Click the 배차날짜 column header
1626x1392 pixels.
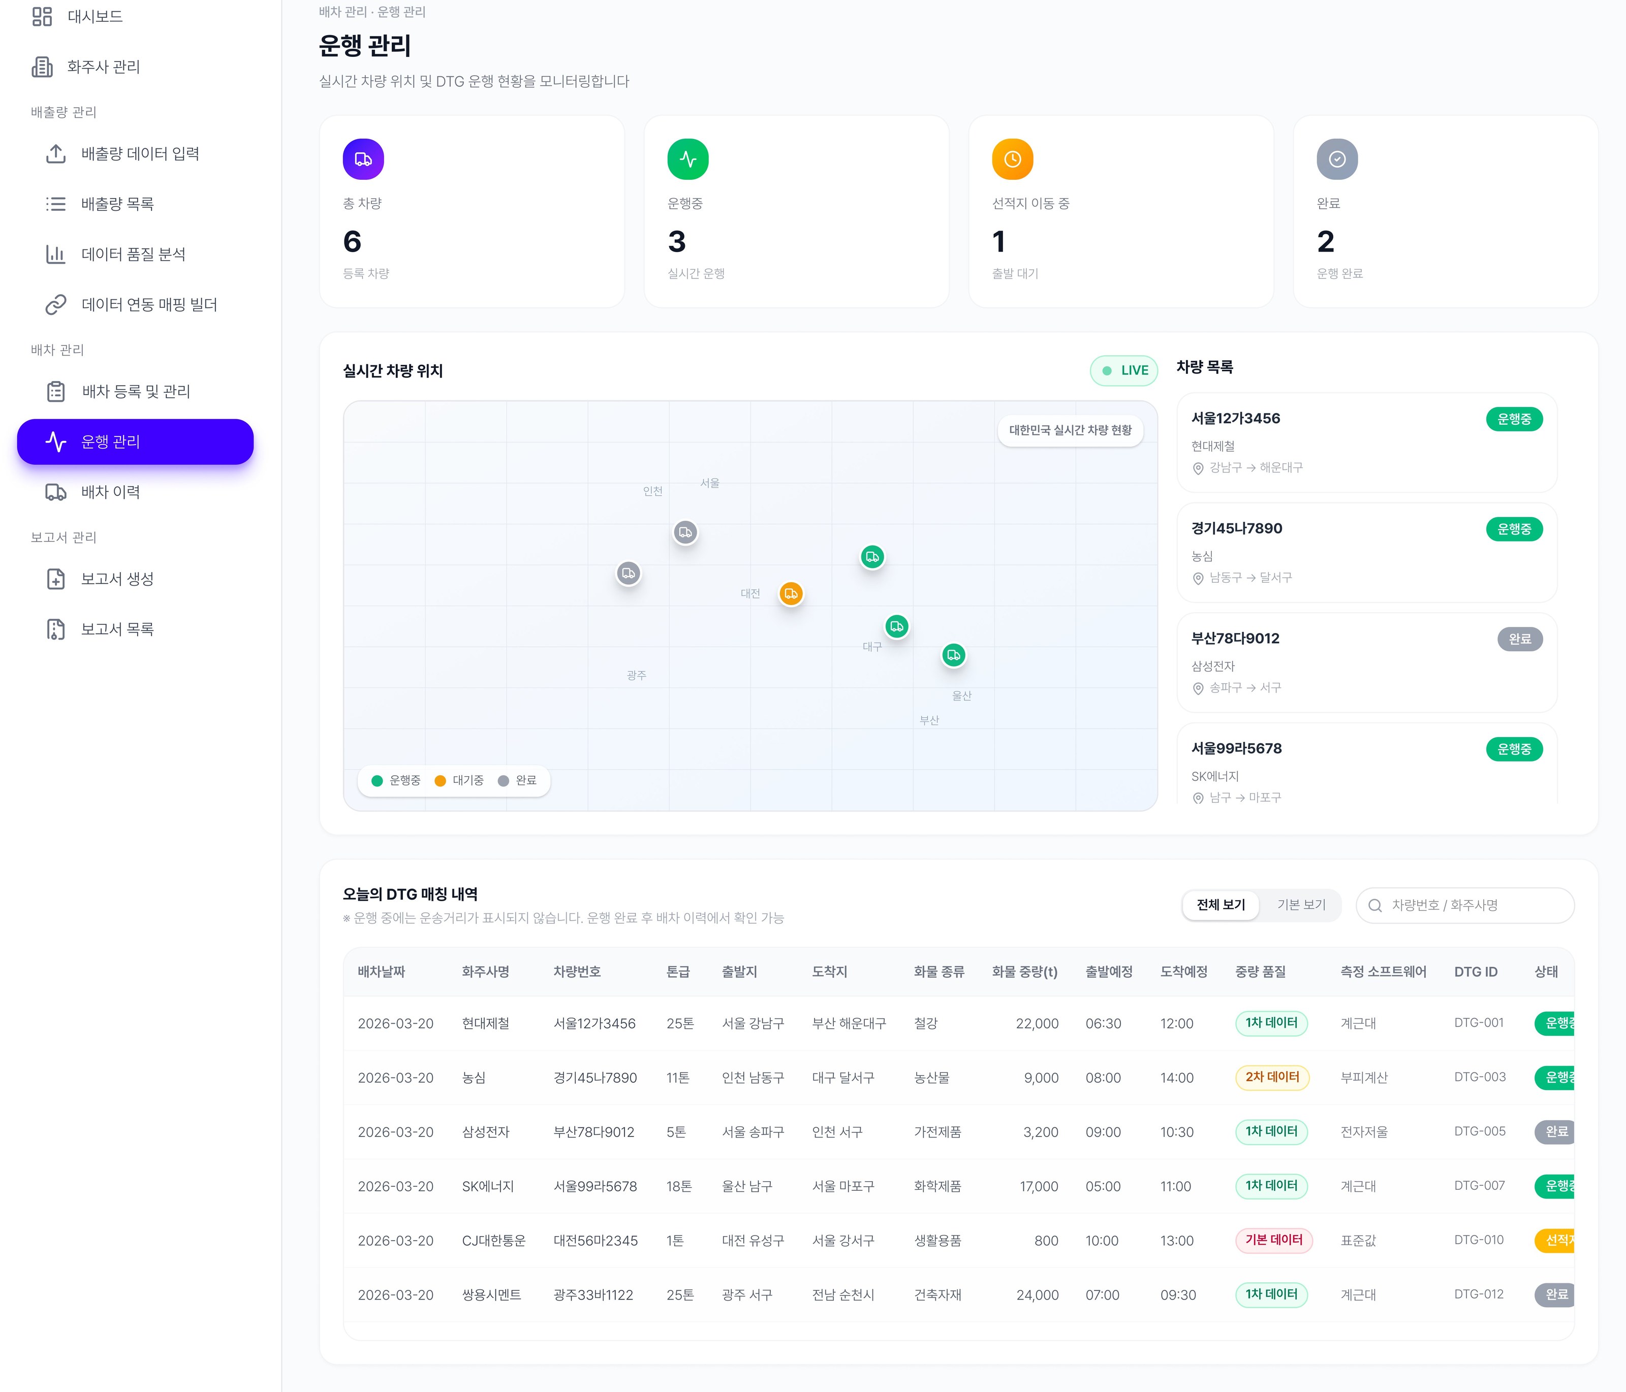tap(382, 971)
